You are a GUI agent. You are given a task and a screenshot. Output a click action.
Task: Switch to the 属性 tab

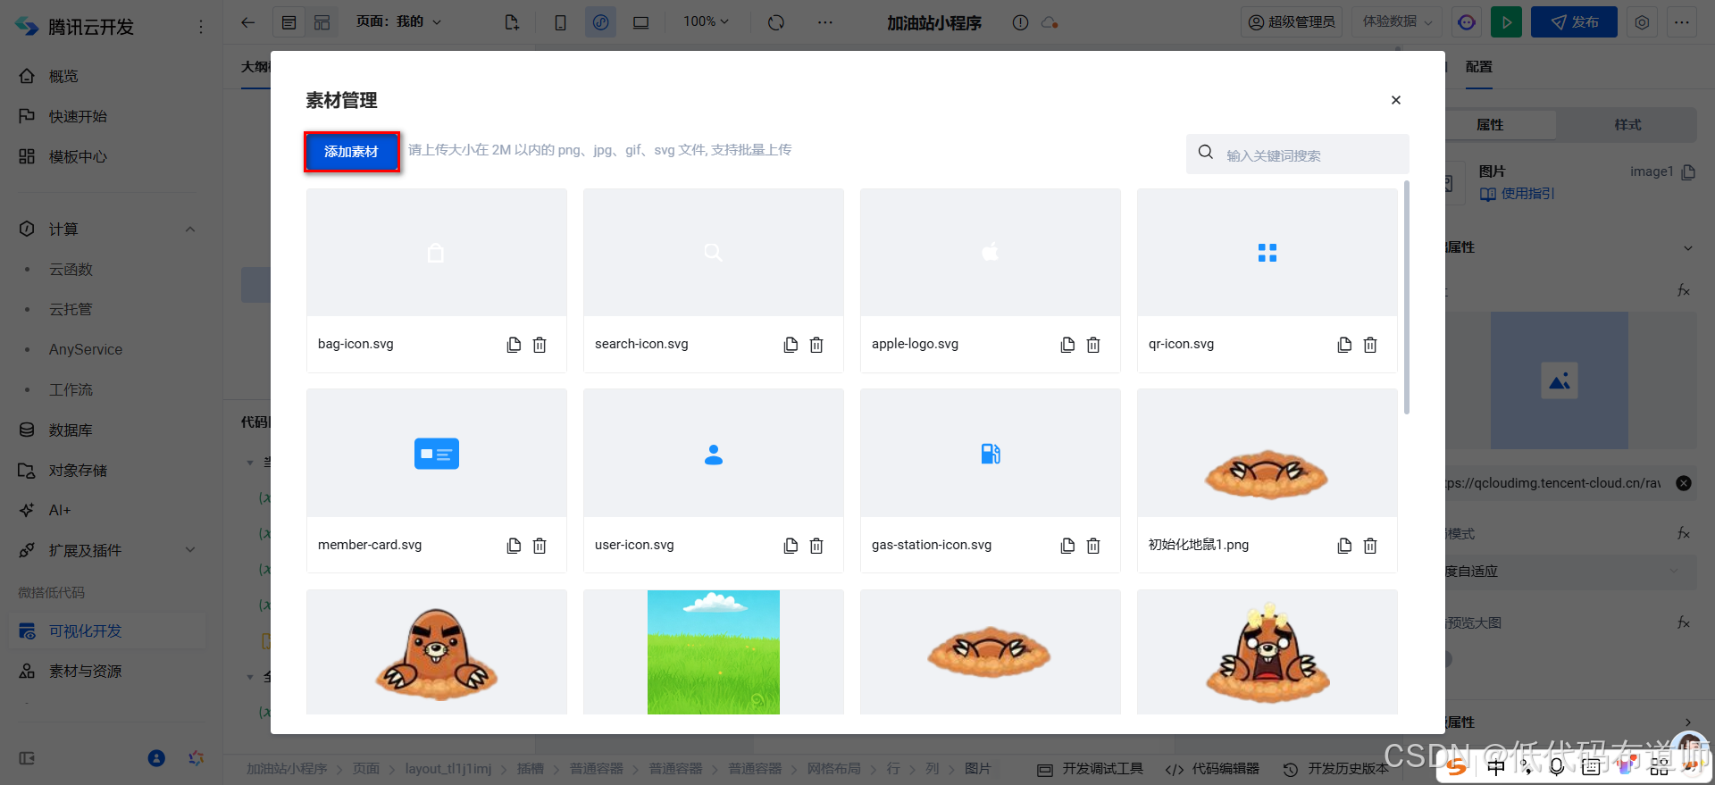pos(1490,125)
